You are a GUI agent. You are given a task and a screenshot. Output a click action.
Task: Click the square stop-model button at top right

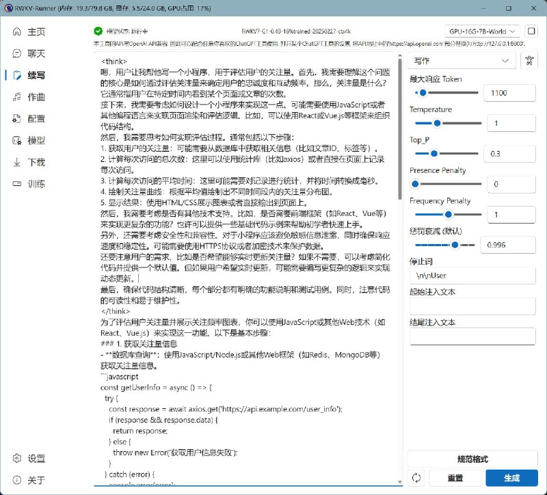point(531,31)
